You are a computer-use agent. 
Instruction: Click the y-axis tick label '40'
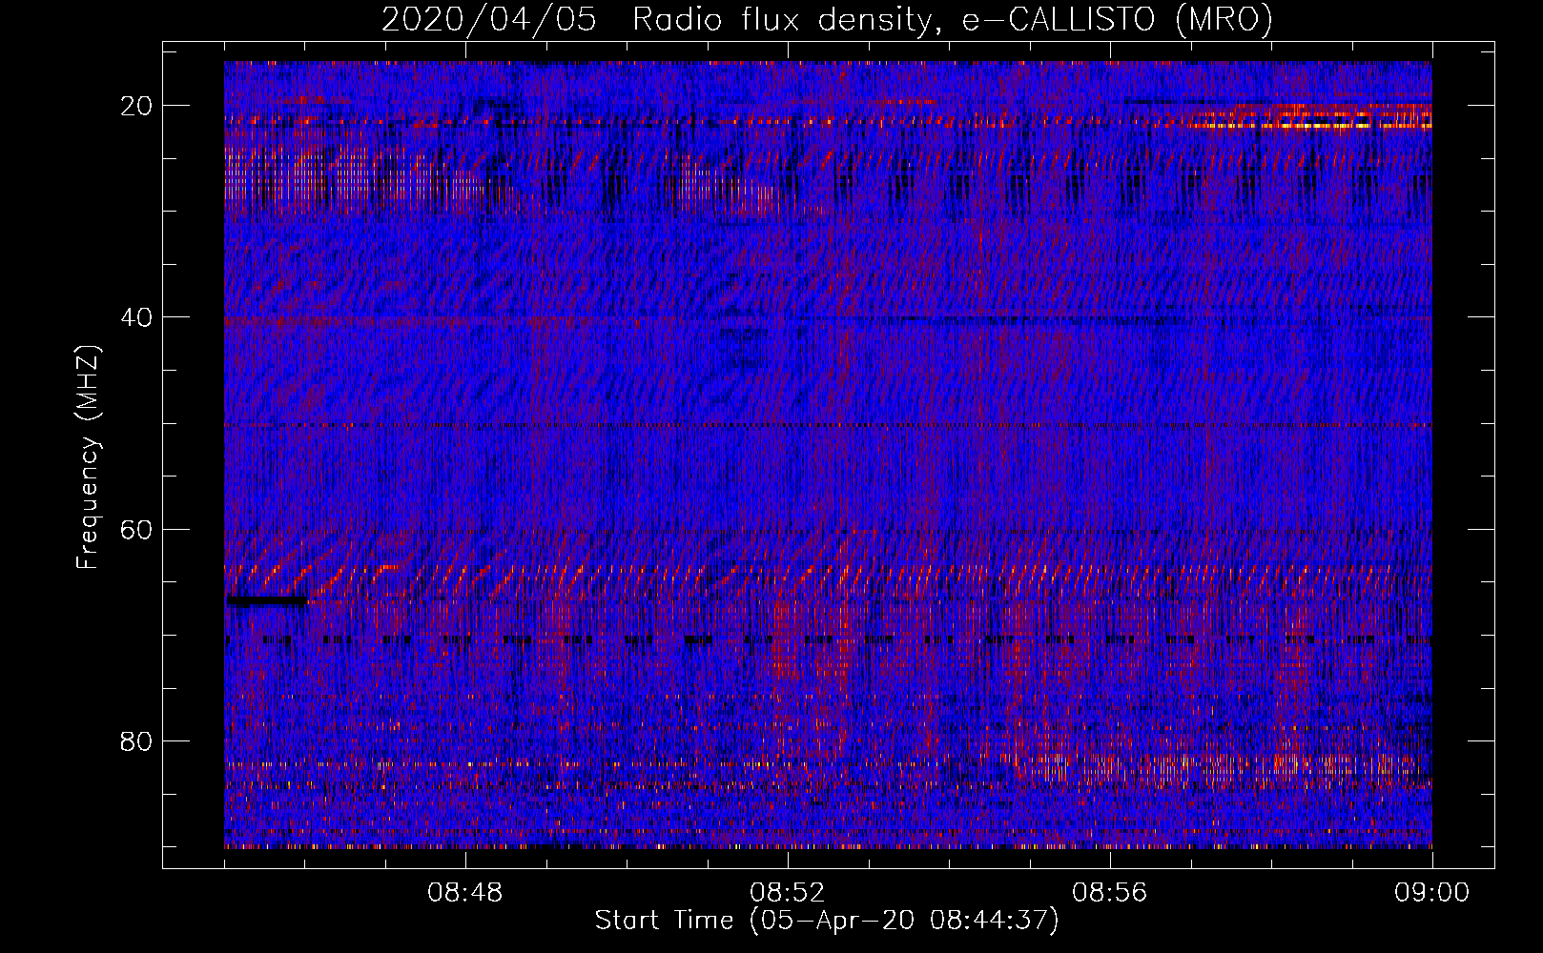pos(137,317)
